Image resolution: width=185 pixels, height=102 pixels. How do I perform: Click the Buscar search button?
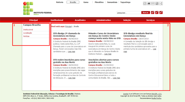point(146,12)
